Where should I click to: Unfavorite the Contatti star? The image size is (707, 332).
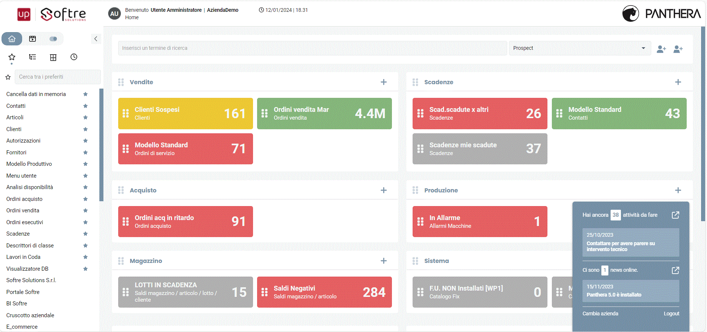pos(85,106)
